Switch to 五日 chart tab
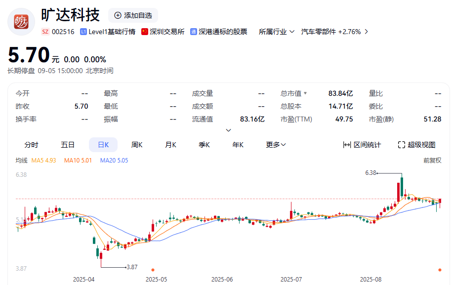 point(68,145)
